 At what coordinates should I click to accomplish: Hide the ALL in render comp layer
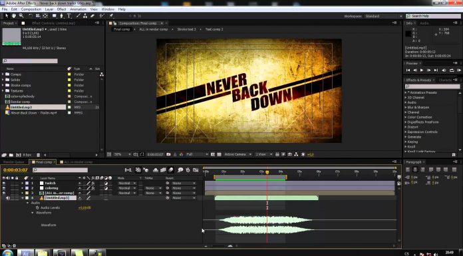pos(4,193)
